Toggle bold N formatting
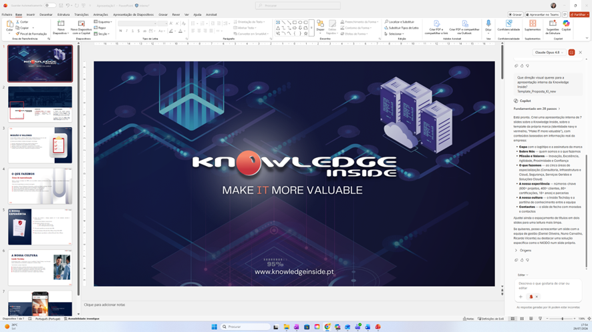 [121, 31]
